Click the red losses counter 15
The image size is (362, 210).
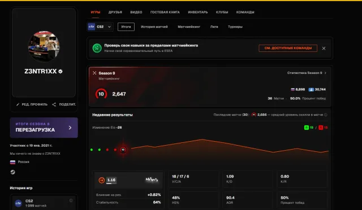pos(323,128)
